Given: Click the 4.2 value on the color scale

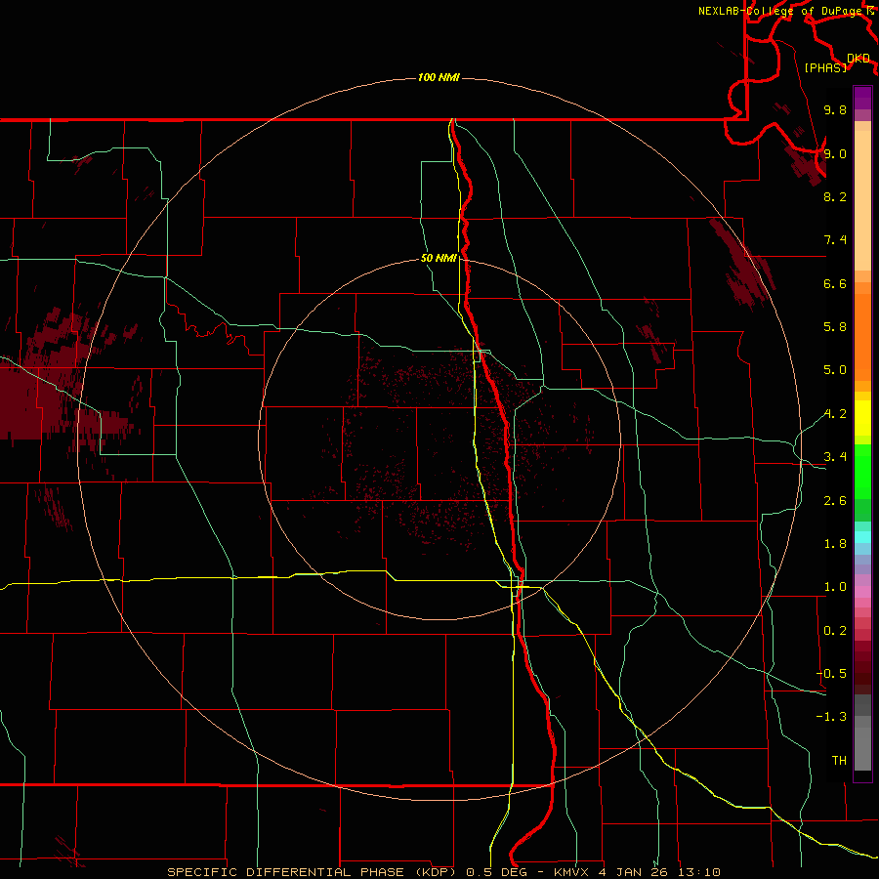Looking at the screenshot, I should tap(835, 414).
